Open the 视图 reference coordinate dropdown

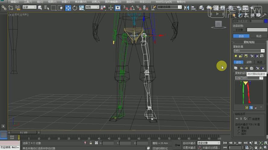(x=92, y=7)
